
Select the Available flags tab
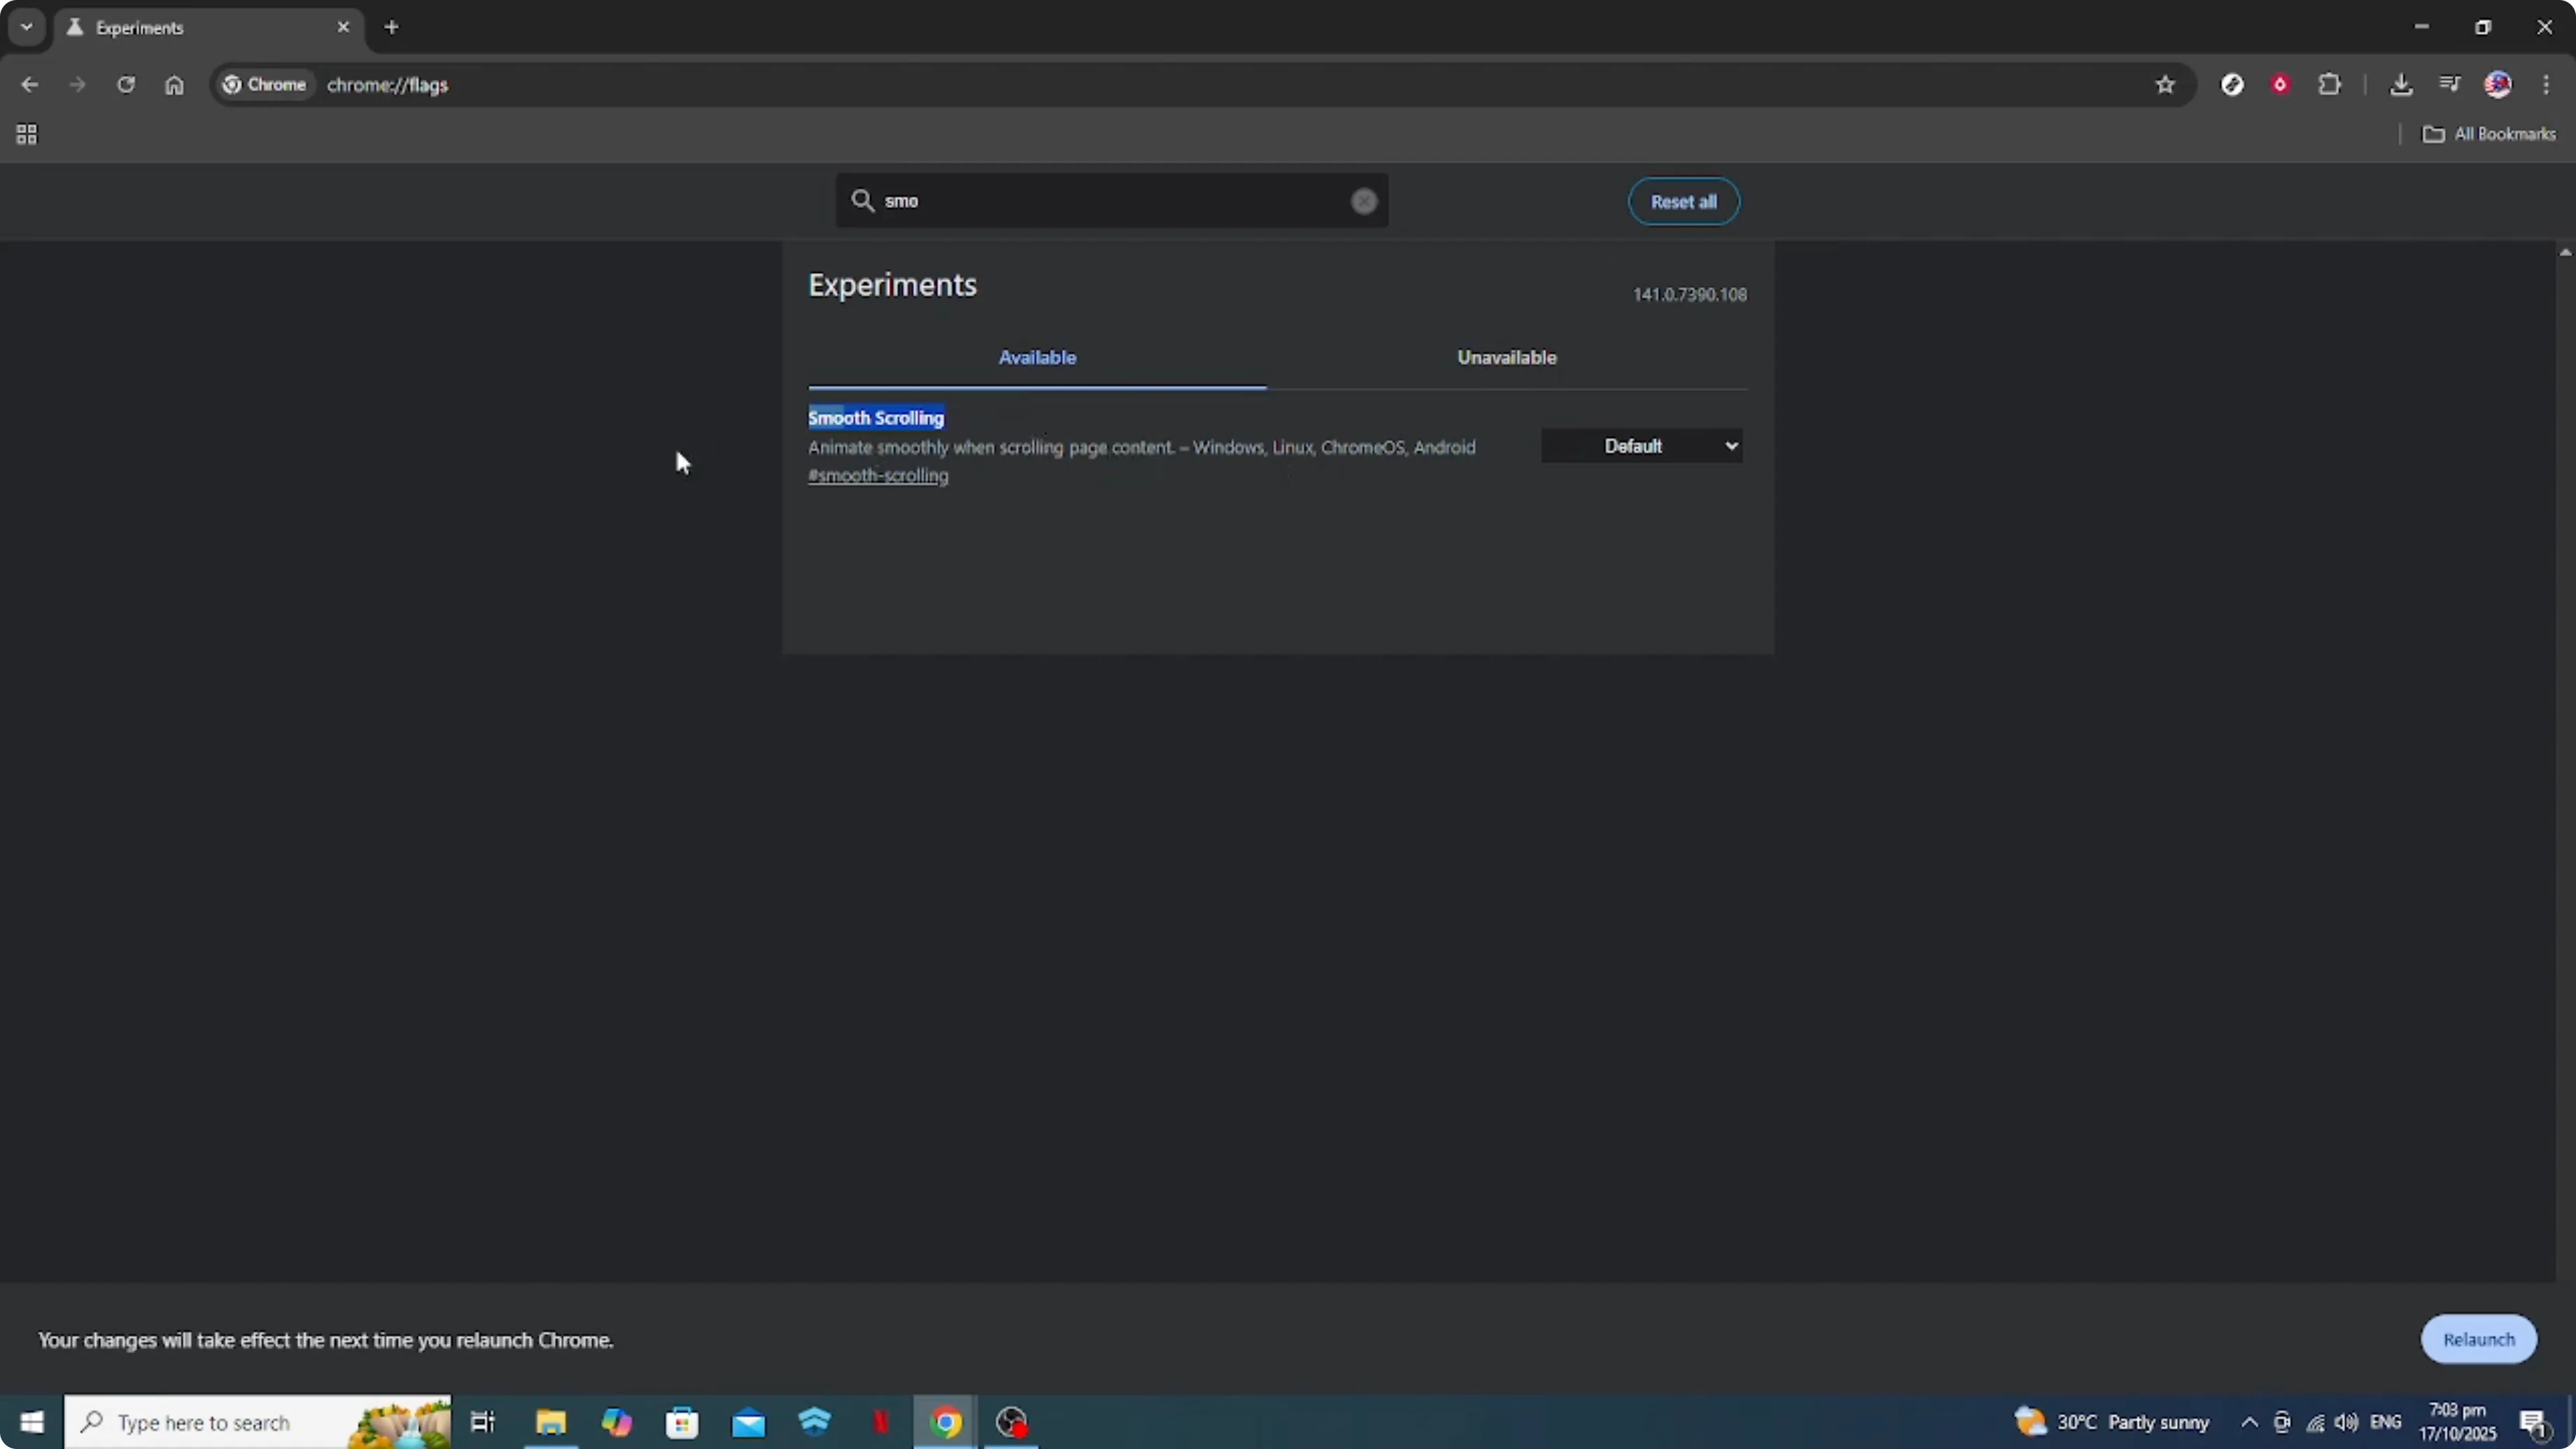coord(1037,356)
